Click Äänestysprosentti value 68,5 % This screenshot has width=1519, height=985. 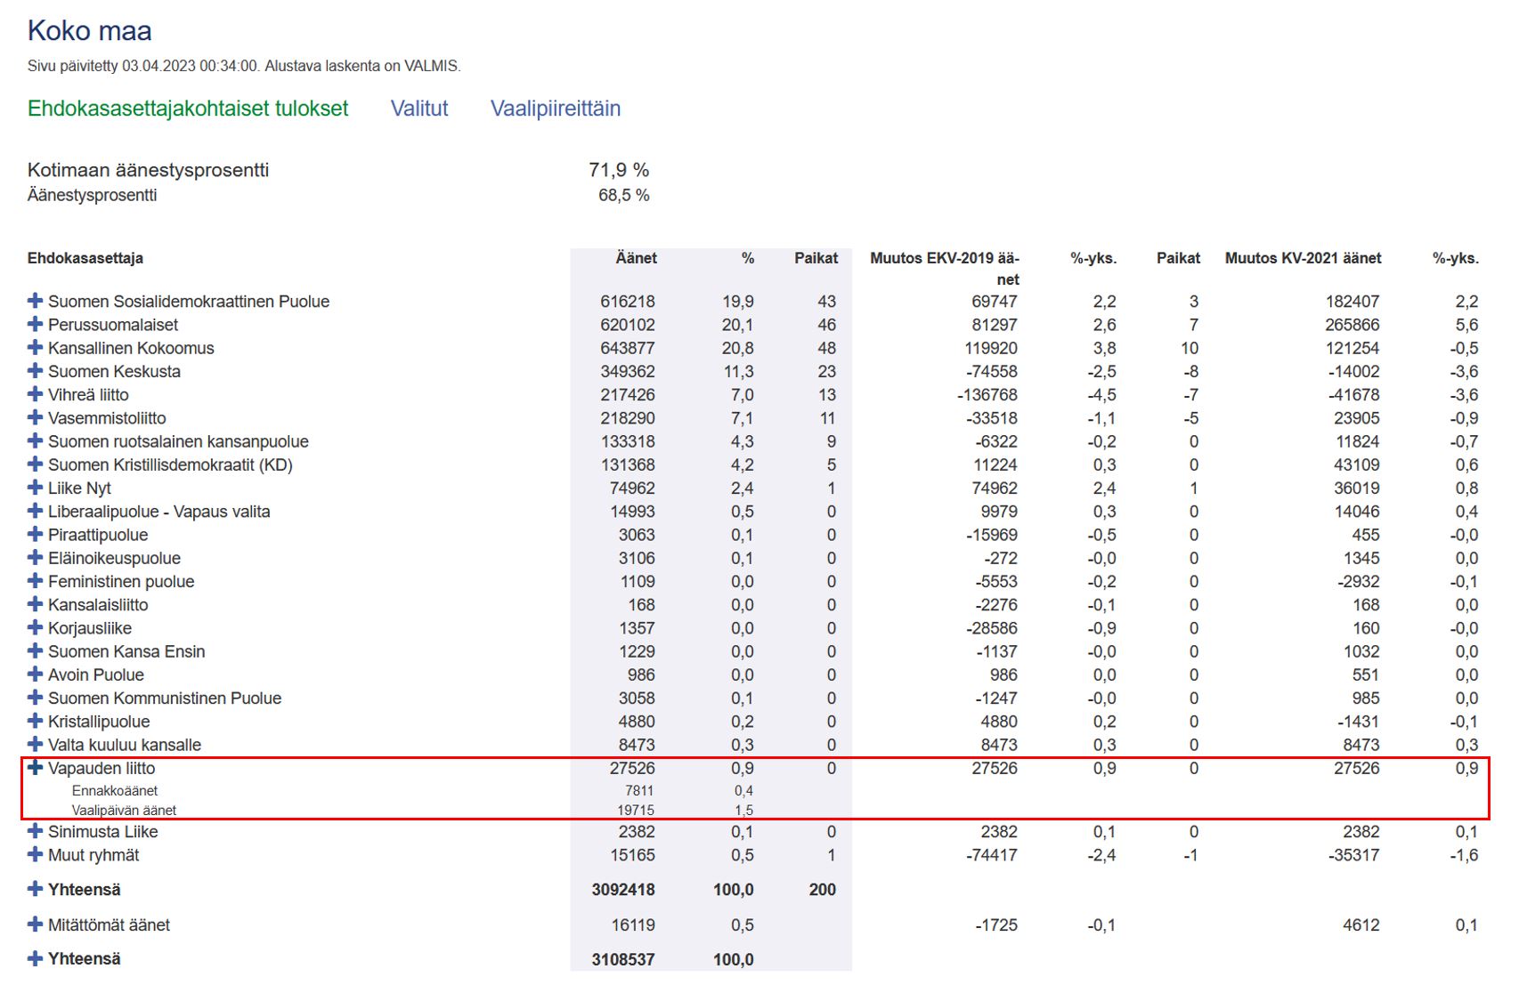(623, 195)
